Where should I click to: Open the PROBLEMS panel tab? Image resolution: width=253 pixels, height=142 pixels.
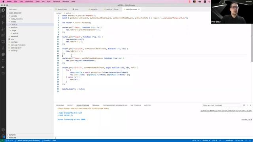[x=60, y=105]
